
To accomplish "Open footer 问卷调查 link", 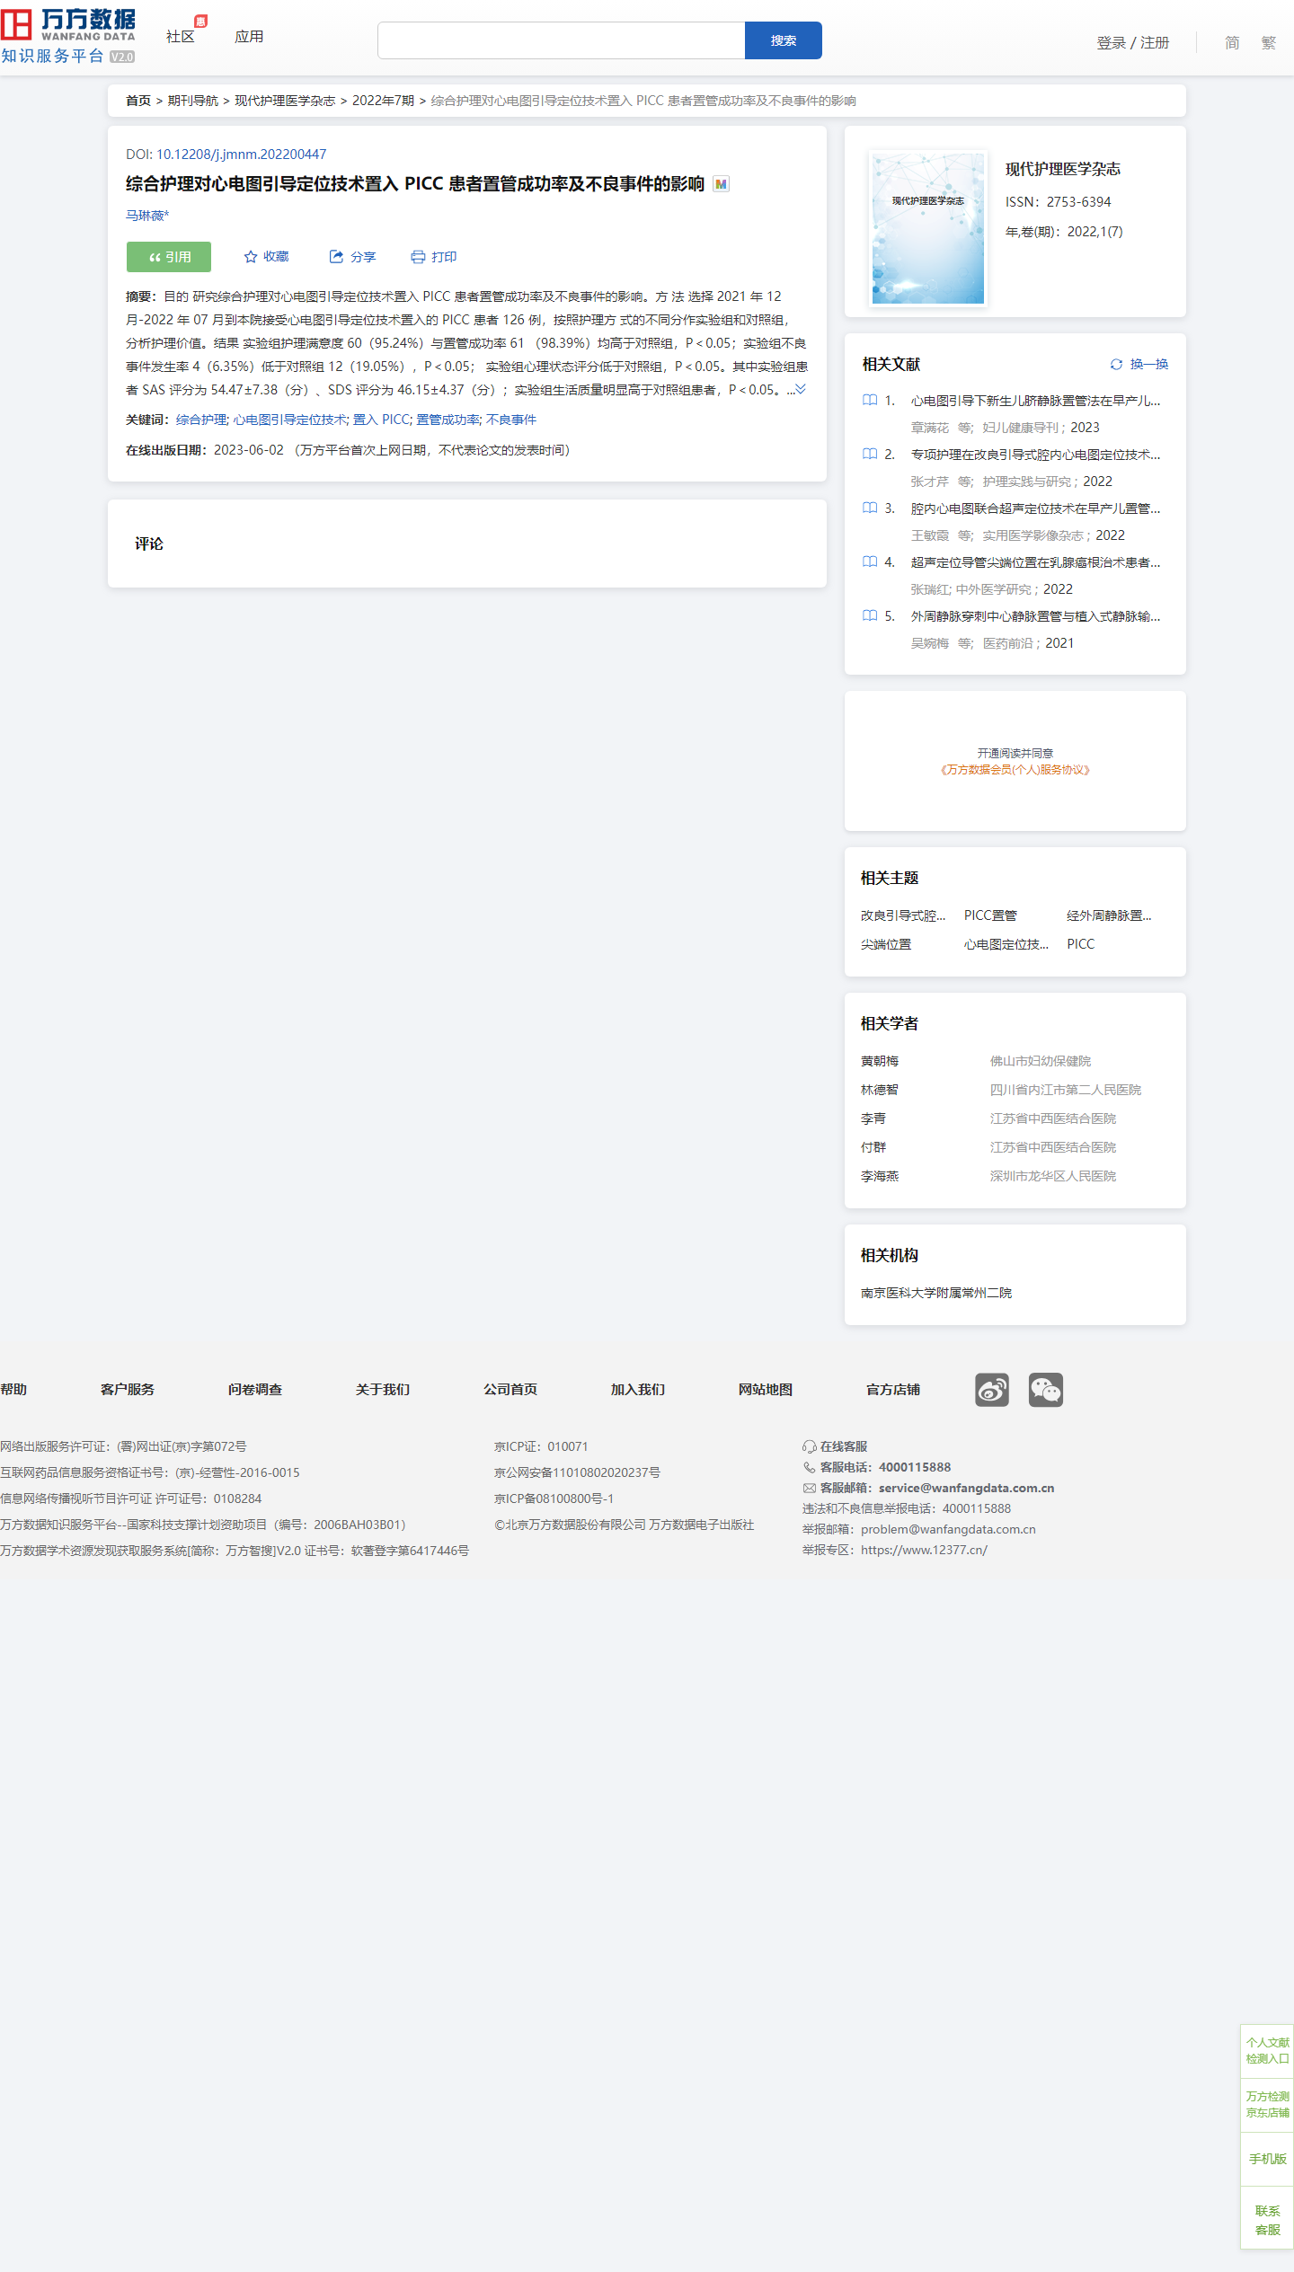I will pyautogui.click(x=255, y=1390).
